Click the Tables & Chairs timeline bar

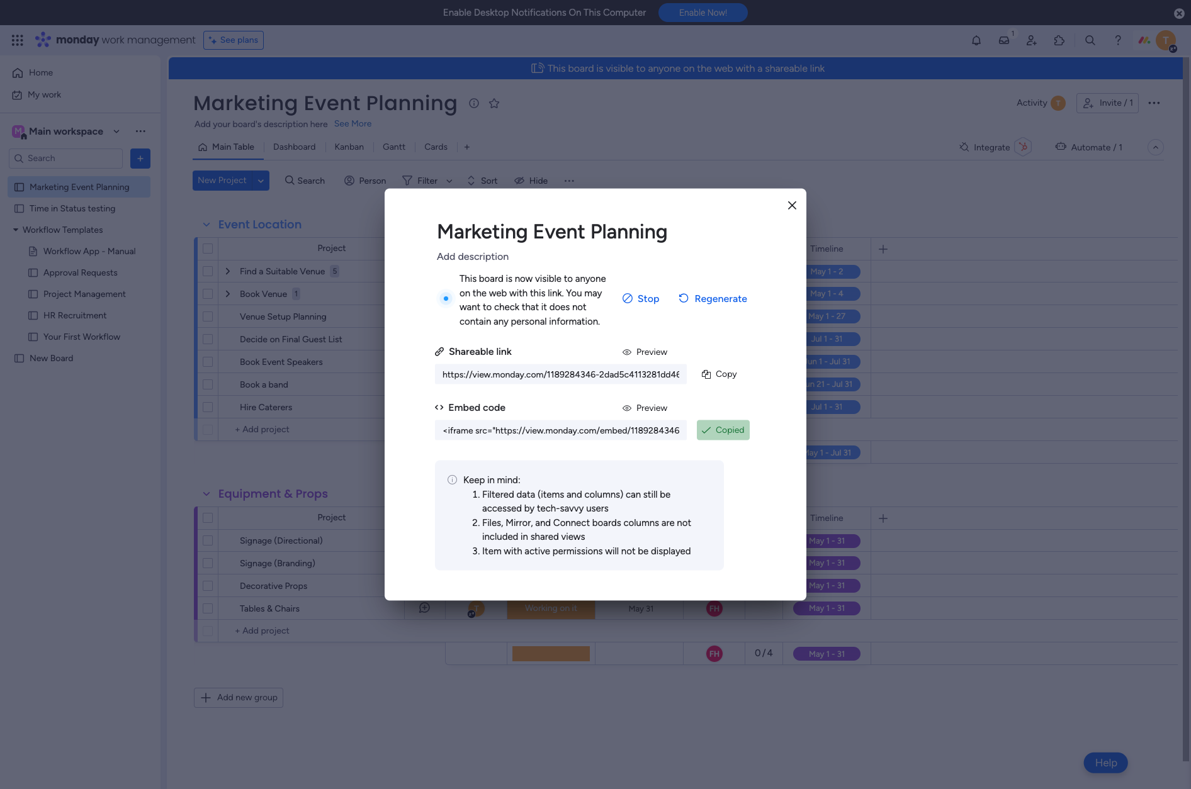point(826,608)
